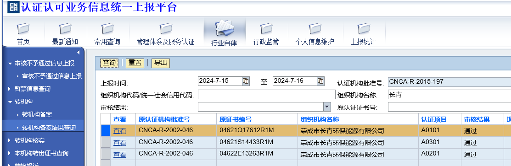Click the 组织机构代码/统一社会信用代码 input field
The width and height of the screenshot is (511, 166).
coord(267,95)
